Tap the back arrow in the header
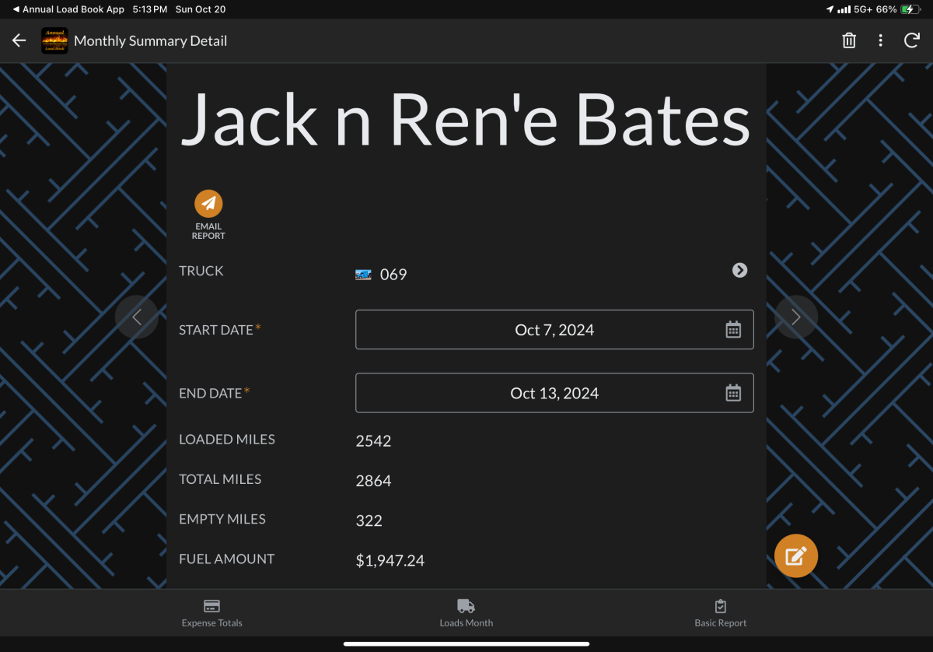933x652 pixels. (19, 40)
